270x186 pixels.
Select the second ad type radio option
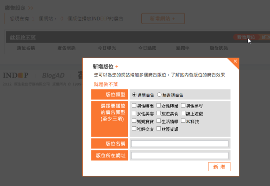(x=159, y=95)
